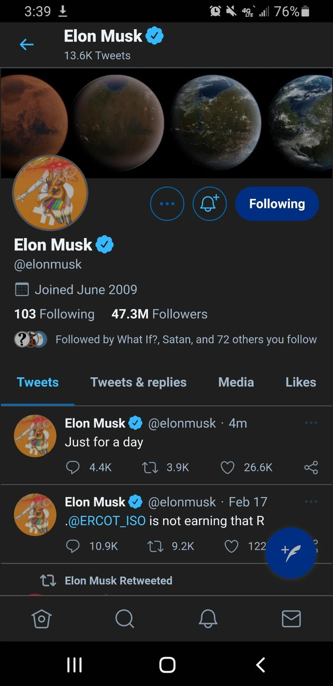This screenshot has height=686, width=333.
Task: Open the Search magnifier in bottom bar
Action: (125, 619)
